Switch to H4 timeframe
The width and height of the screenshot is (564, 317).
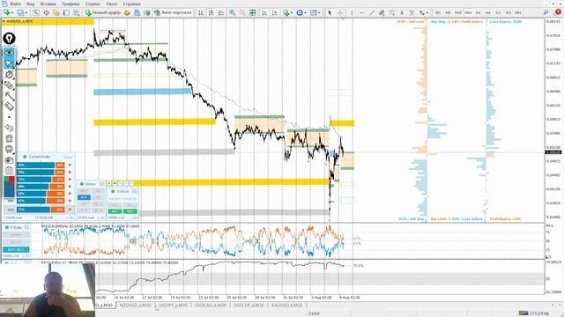(x=488, y=12)
